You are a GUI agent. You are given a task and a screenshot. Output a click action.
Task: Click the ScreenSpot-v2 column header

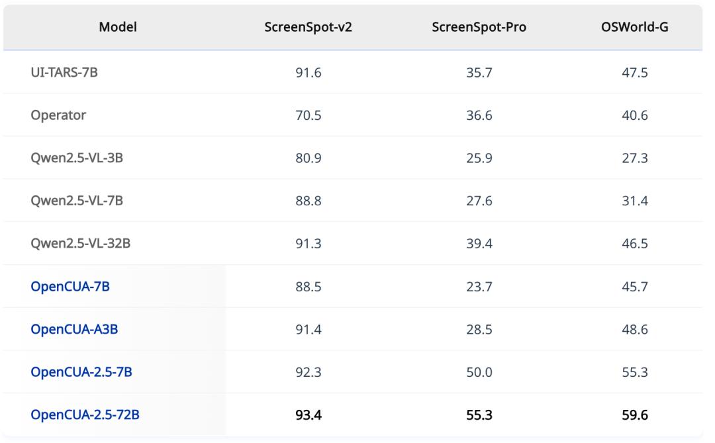[x=309, y=27]
